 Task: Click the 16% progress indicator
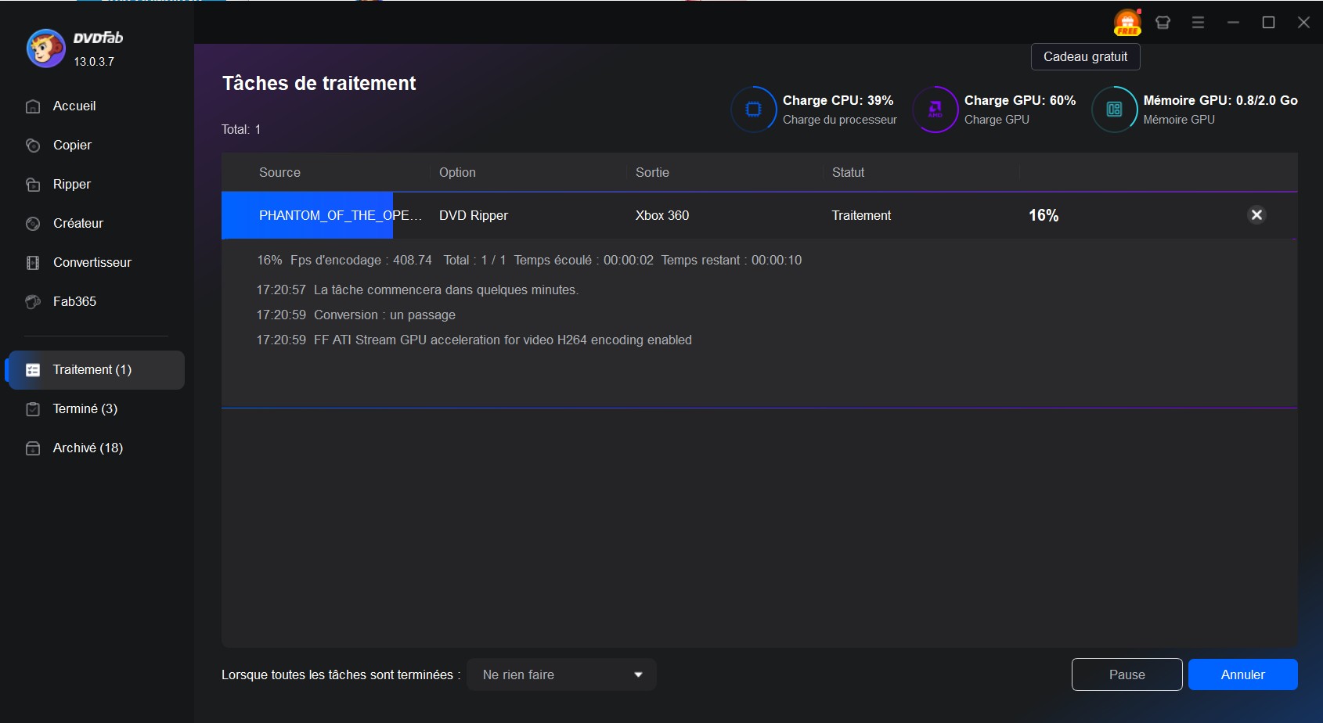1042,214
